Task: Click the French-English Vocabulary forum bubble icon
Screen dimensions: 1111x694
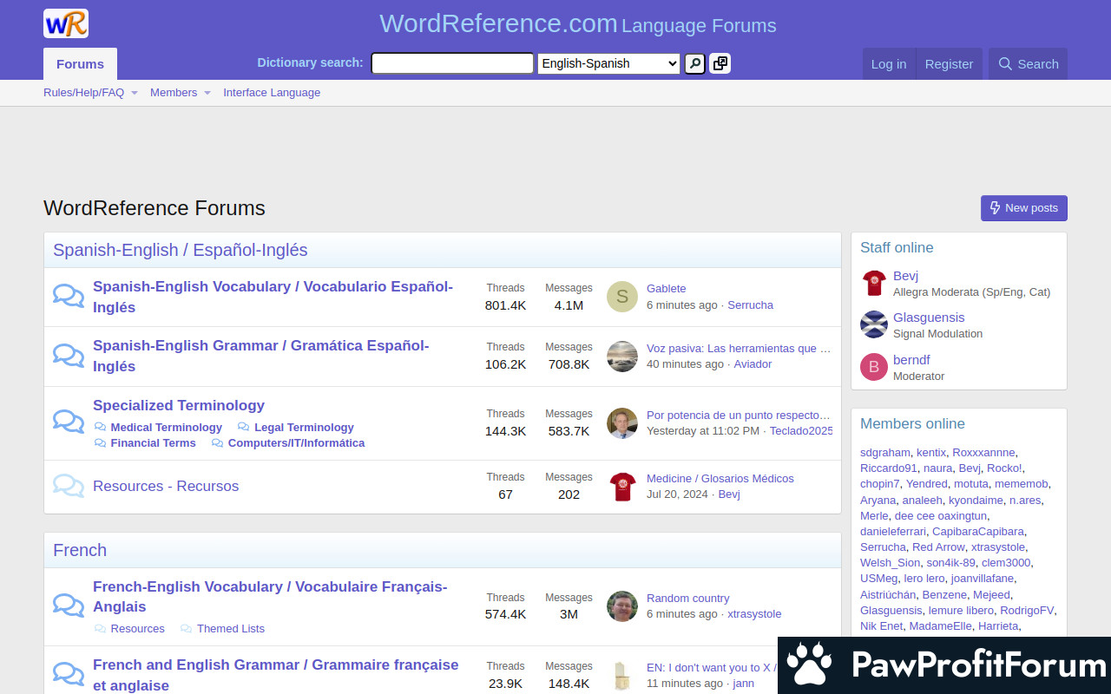Action: [x=69, y=605]
